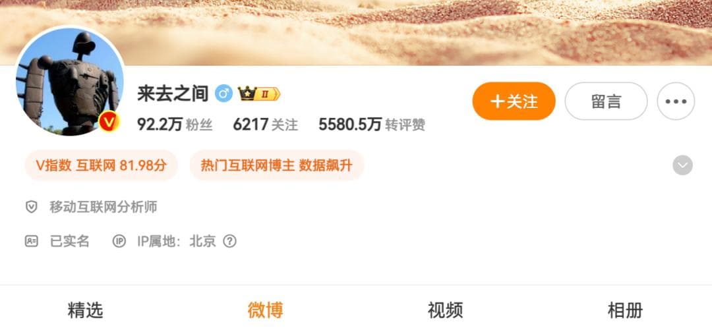Click the IP icon before IP属地

pos(119,241)
